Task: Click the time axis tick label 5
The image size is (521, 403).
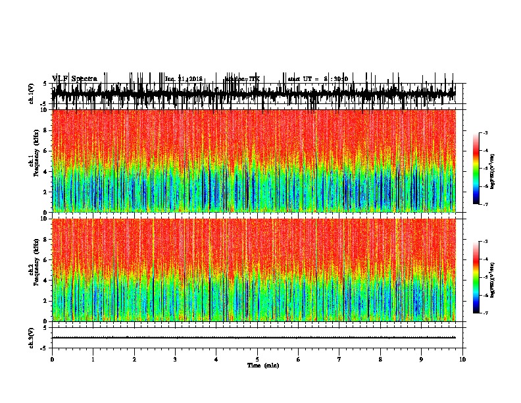Action: point(257,360)
